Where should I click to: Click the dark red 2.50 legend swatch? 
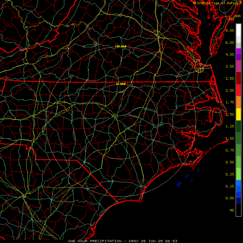pyautogui.click(x=238, y=78)
